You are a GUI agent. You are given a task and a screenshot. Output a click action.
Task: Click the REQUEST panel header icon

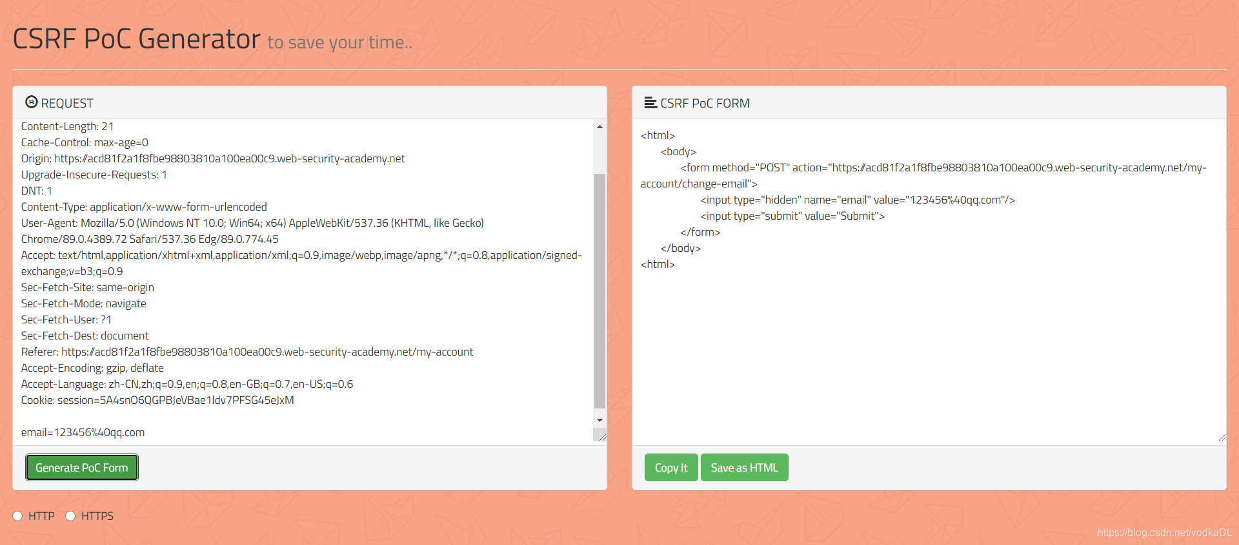pyautogui.click(x=31, y=102)
